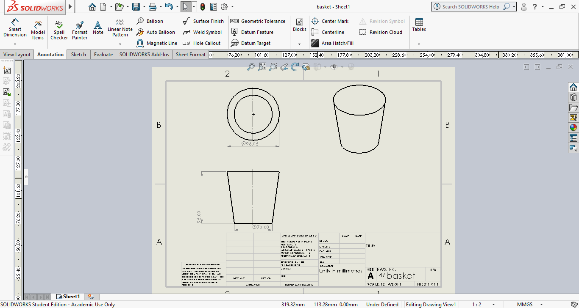
Task: Click the Rebuild traffic light icon
Action: [x=203, y=7]
